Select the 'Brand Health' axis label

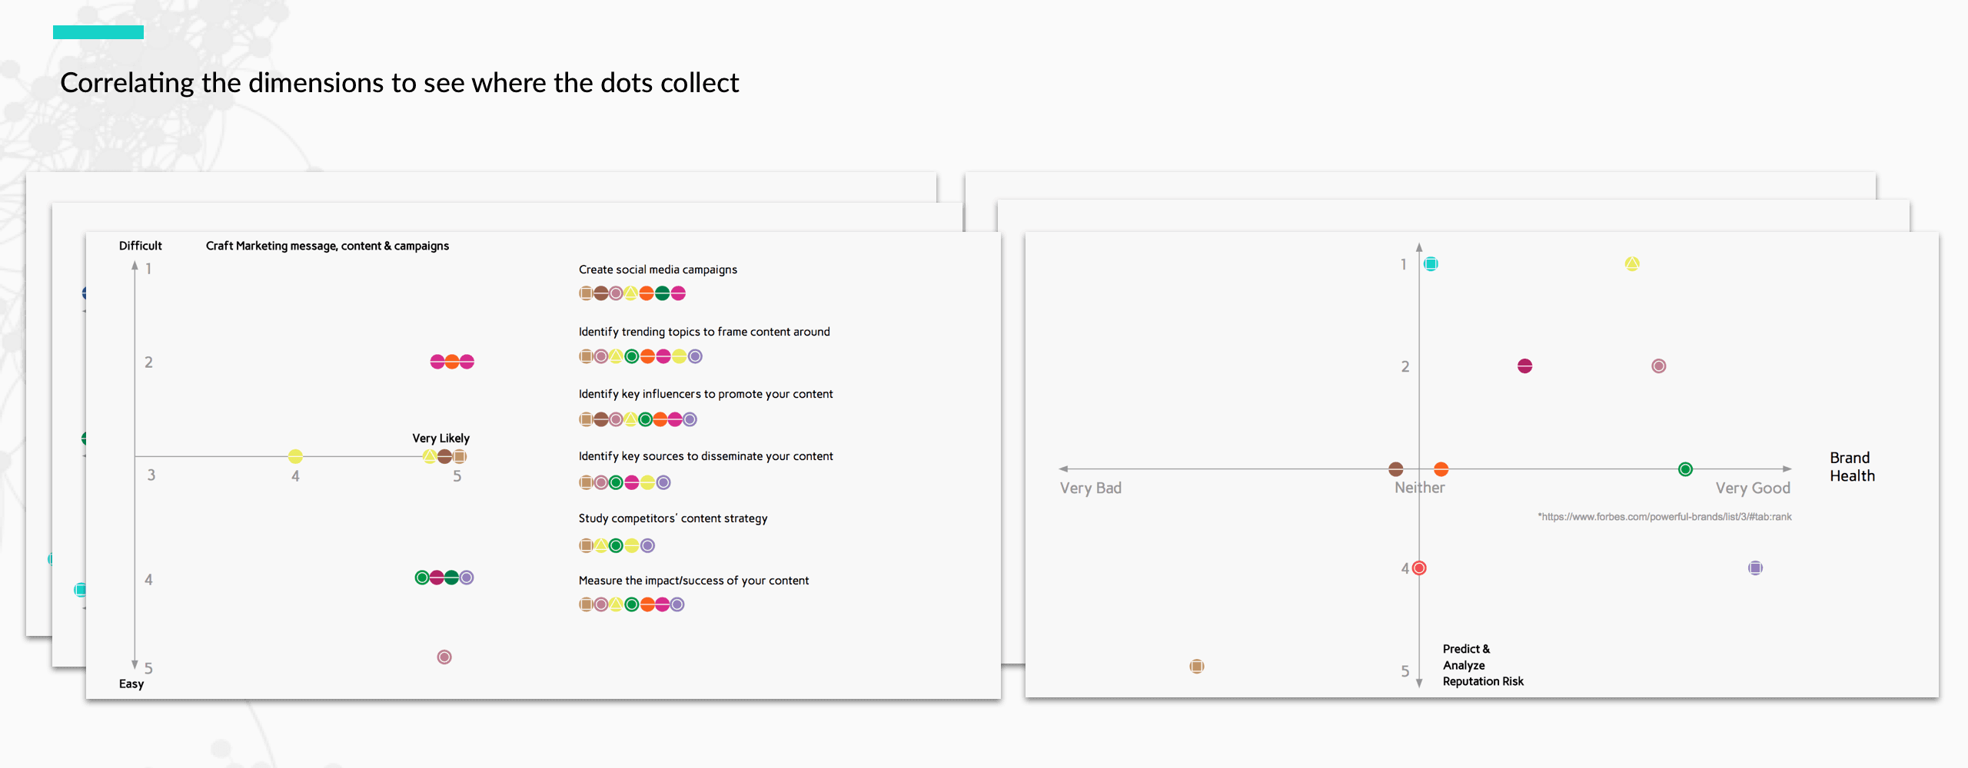1852,467
